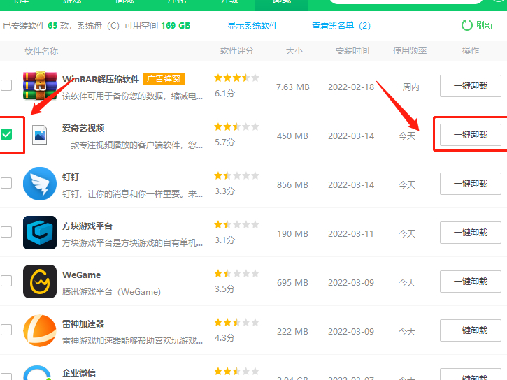Click the 雷神加速器 orange icon
The width and height of the screenshot is (507, 380).
pyautogui.click(x=40, y=330)
